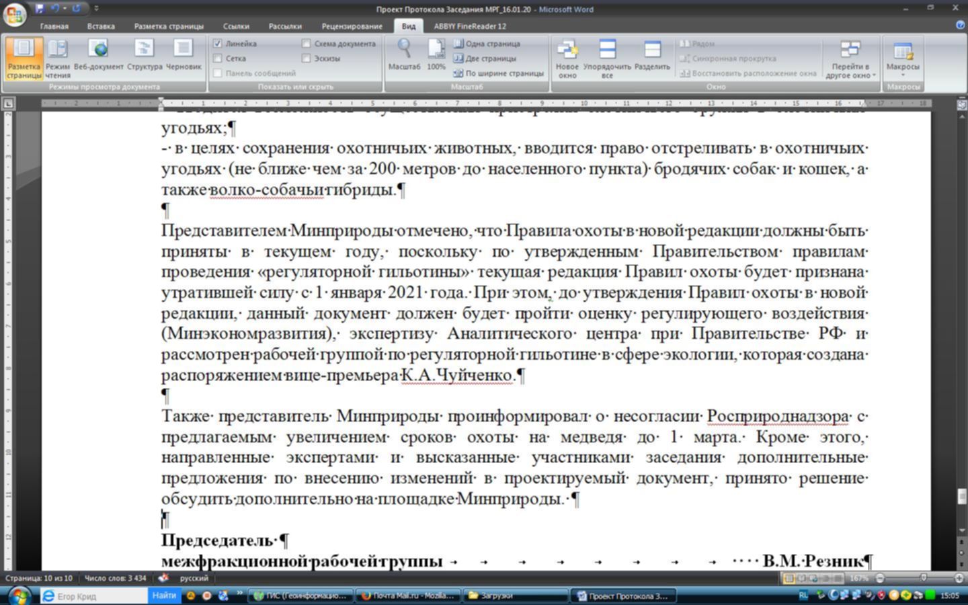The height and width of the screenshot is (605, 968).
Task: Click the 15:05 system clock
Action: coord(950,596)
